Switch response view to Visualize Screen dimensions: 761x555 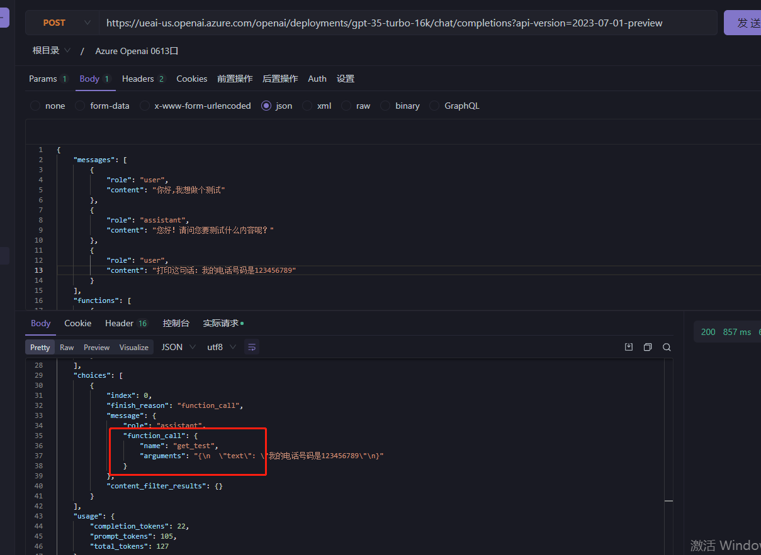click(133, 346)
